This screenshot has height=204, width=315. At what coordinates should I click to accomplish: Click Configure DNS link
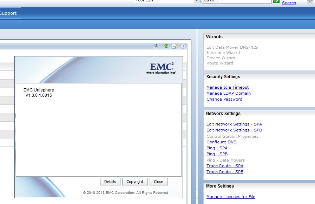point(221,142)
